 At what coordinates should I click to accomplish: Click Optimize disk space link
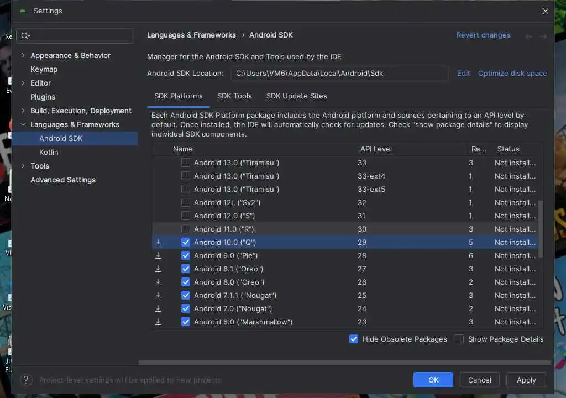[512, 74]
